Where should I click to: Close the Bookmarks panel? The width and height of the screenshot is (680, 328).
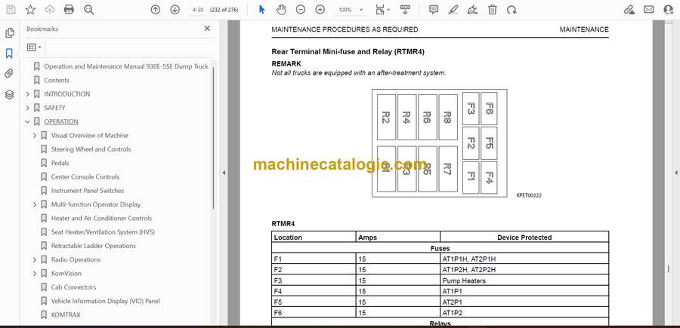(207, 29)
